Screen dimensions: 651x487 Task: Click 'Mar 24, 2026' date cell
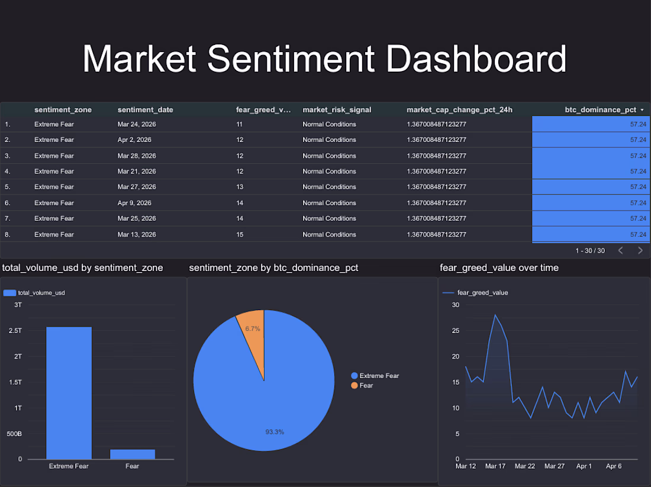click(x=137, y=124)
